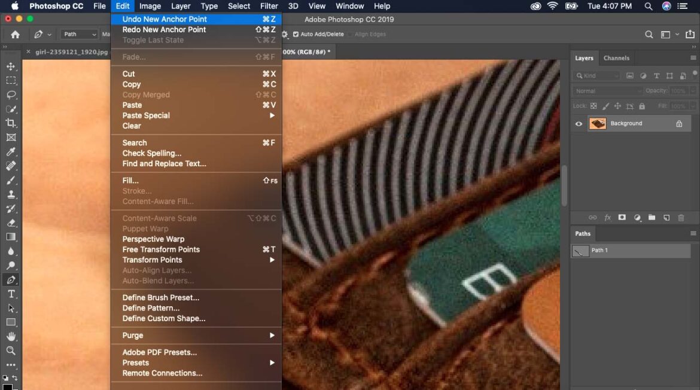Screen dimensions: 700x390
Task: Click the foreground color swatch
Action: click(7, 386)
